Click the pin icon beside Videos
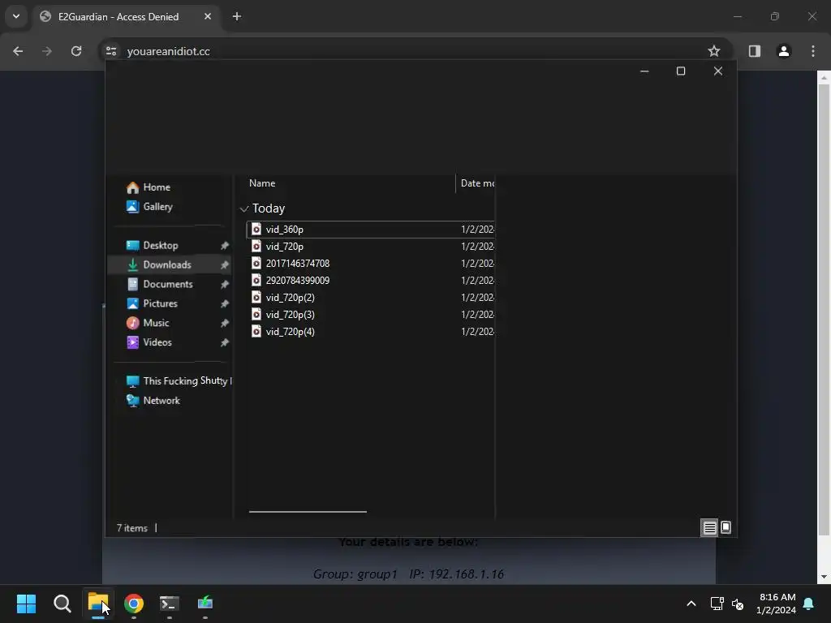This screenshot has width=831, height=623. tap(225, 343)
